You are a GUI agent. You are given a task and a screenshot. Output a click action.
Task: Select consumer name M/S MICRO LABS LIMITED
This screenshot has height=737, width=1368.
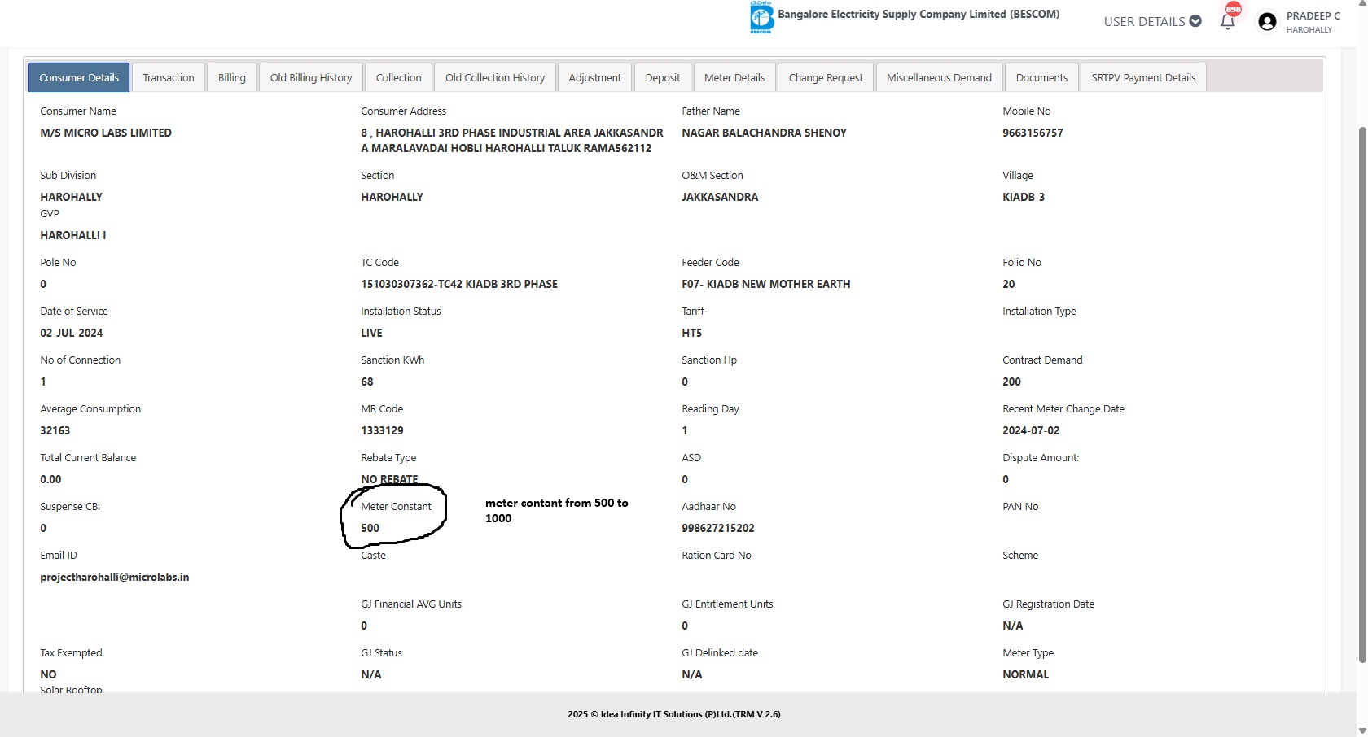point(106,133)
